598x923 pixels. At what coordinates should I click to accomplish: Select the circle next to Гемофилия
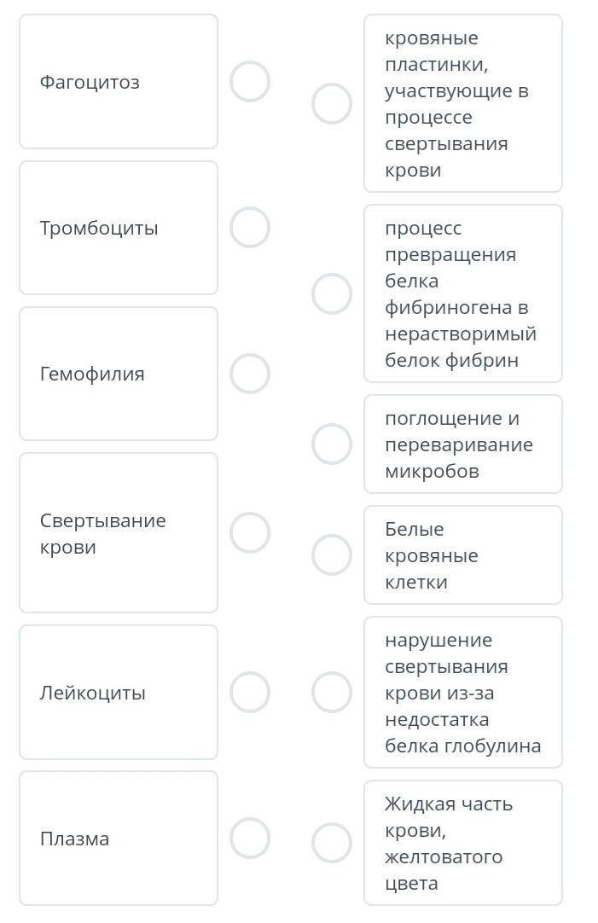pyautogui.click(x=250, y=373)
